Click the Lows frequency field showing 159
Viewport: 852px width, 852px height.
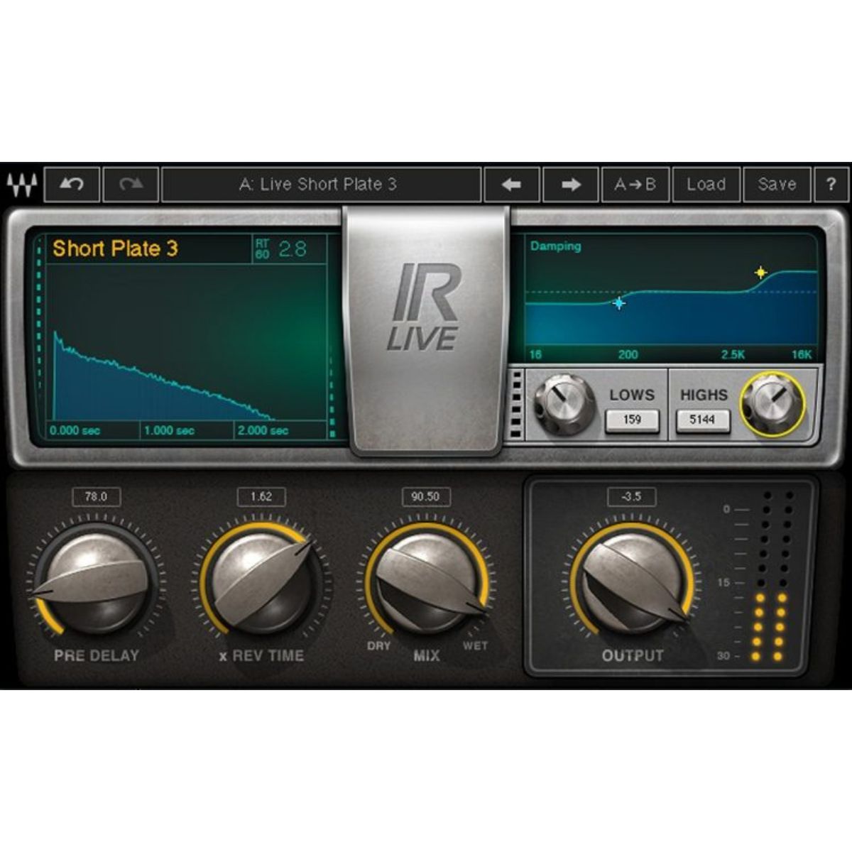click(x=632, y=420)
